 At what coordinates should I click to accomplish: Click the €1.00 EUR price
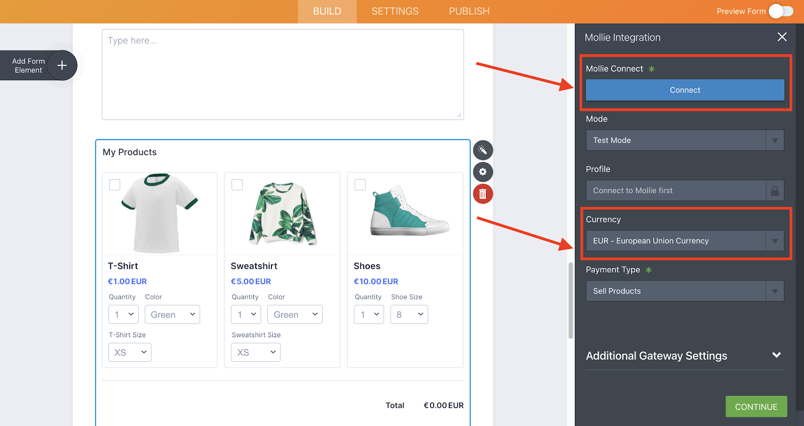128,281
